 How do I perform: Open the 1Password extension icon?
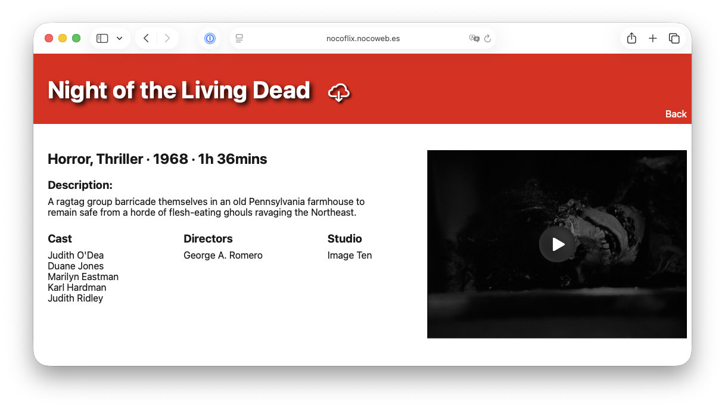click(x=210, y=38)
